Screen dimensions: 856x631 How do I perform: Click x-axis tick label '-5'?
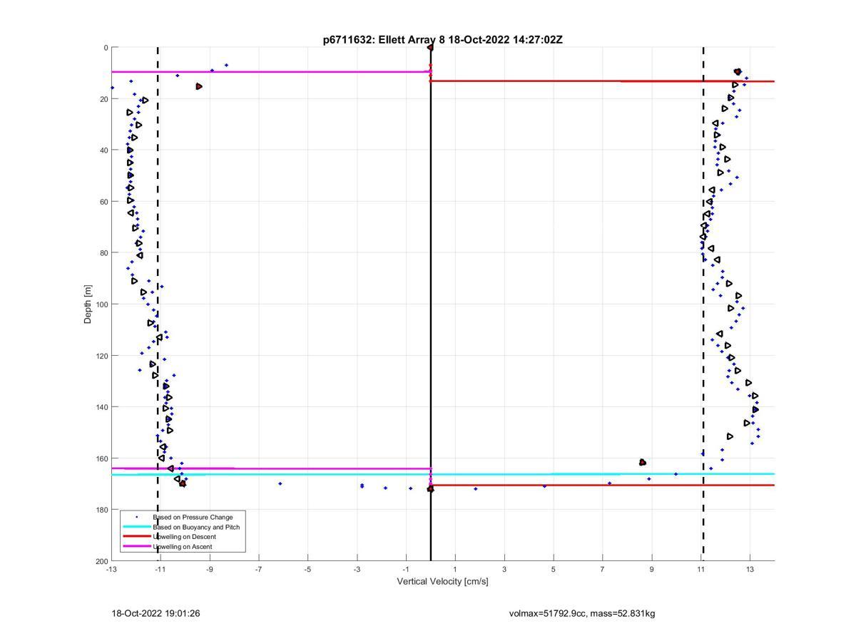[x=308, y=570]
